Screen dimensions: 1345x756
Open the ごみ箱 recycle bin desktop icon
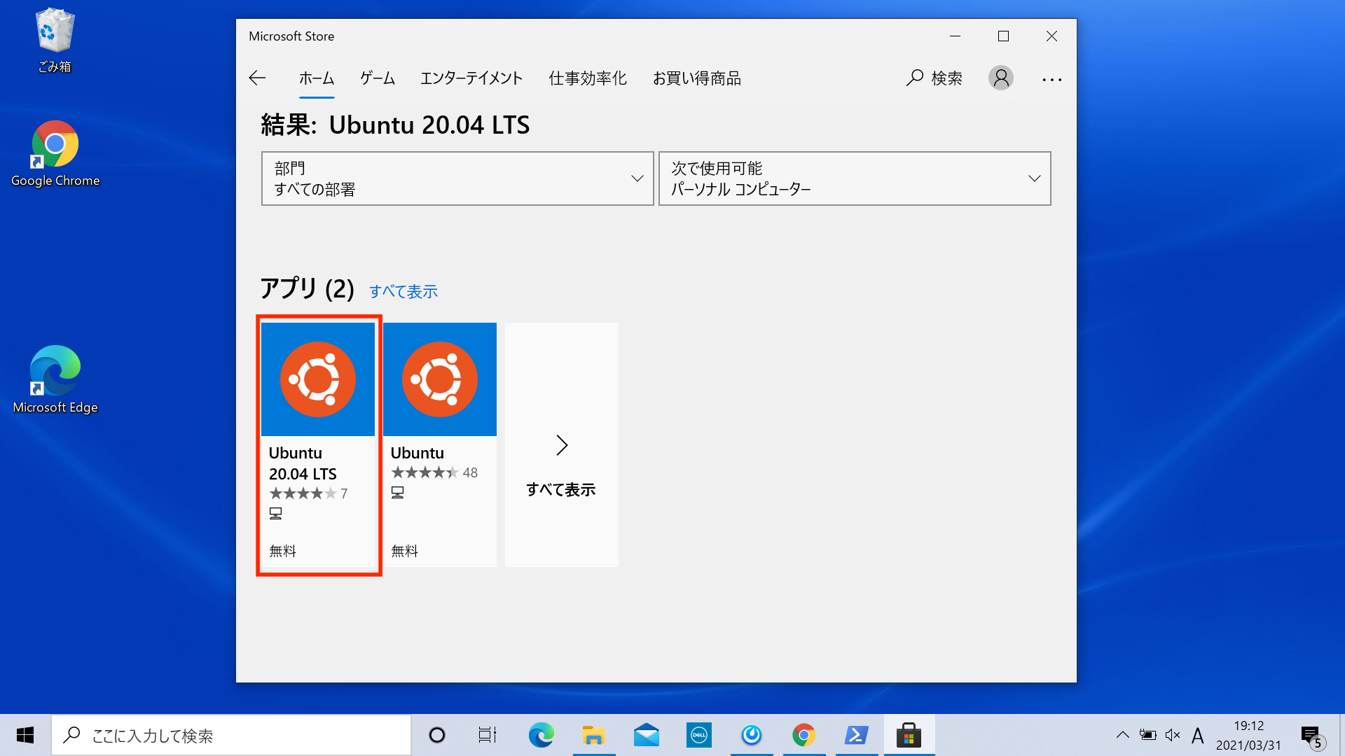point(55,41)
